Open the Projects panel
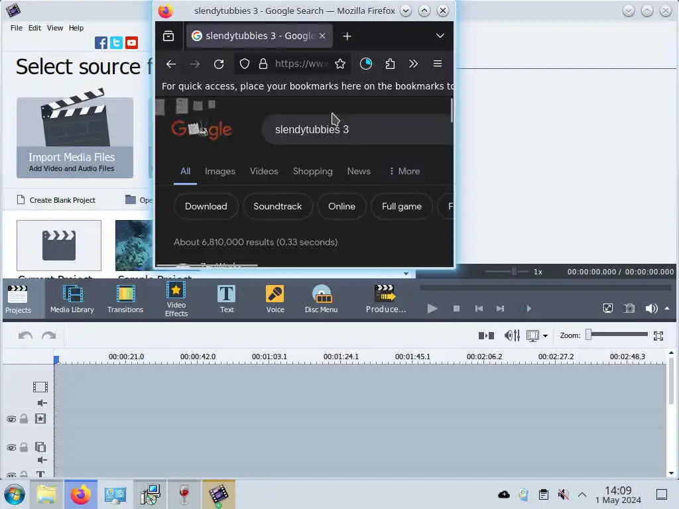The height and width of the screenshot is (509, 679). tap(18, 300)
